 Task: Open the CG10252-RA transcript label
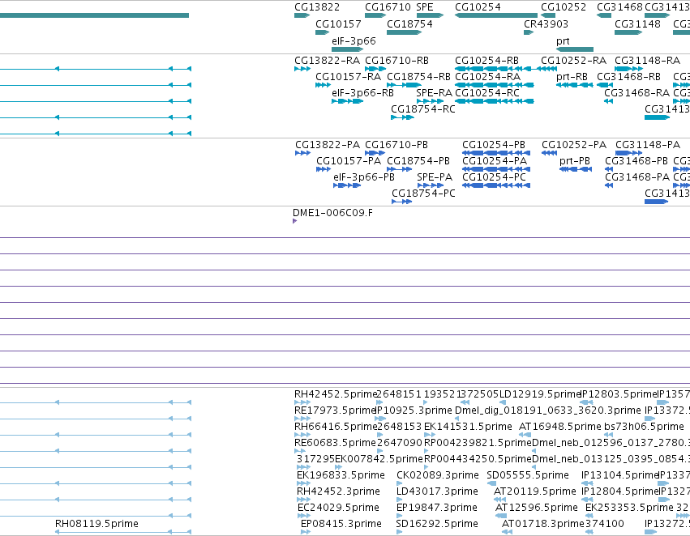(x=573, y=61)
